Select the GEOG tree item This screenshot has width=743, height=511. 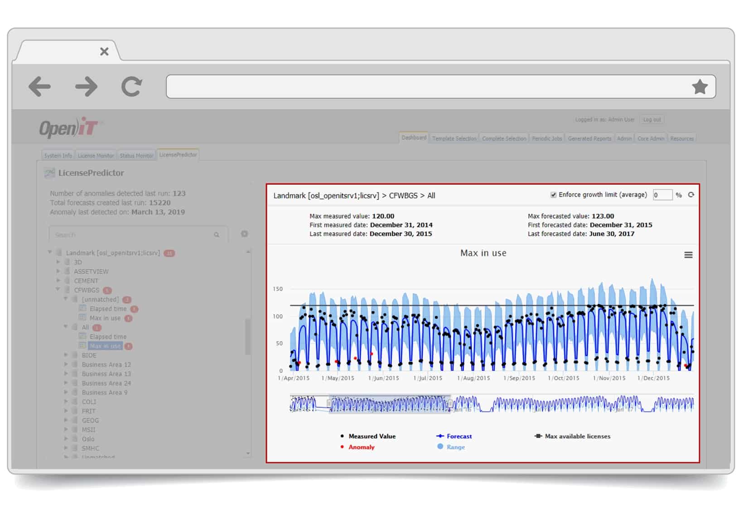point(90,420)
